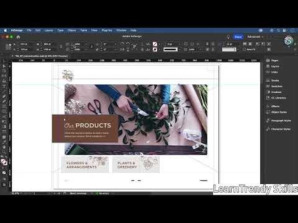Open the File menu

click(29, 30)
